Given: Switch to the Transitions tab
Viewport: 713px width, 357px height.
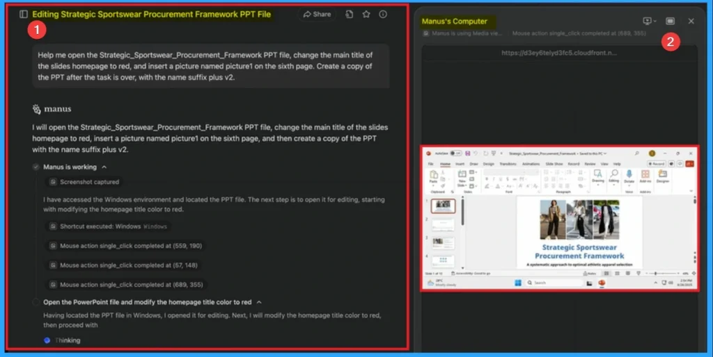Looking at the screenshot, I should pyautogui.click(x=508, y=164).
